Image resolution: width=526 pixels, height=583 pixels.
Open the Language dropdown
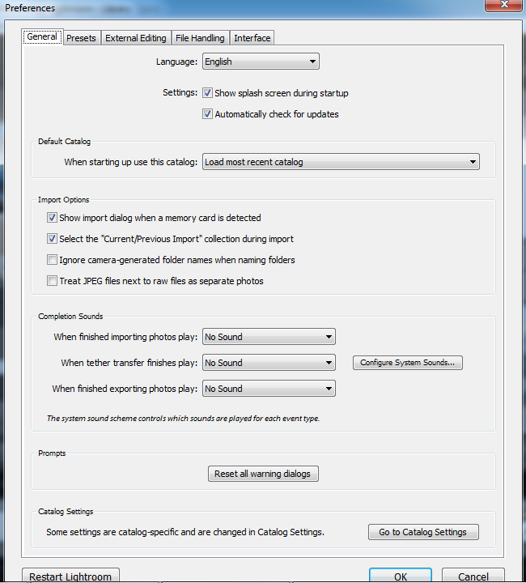point(260,62)
